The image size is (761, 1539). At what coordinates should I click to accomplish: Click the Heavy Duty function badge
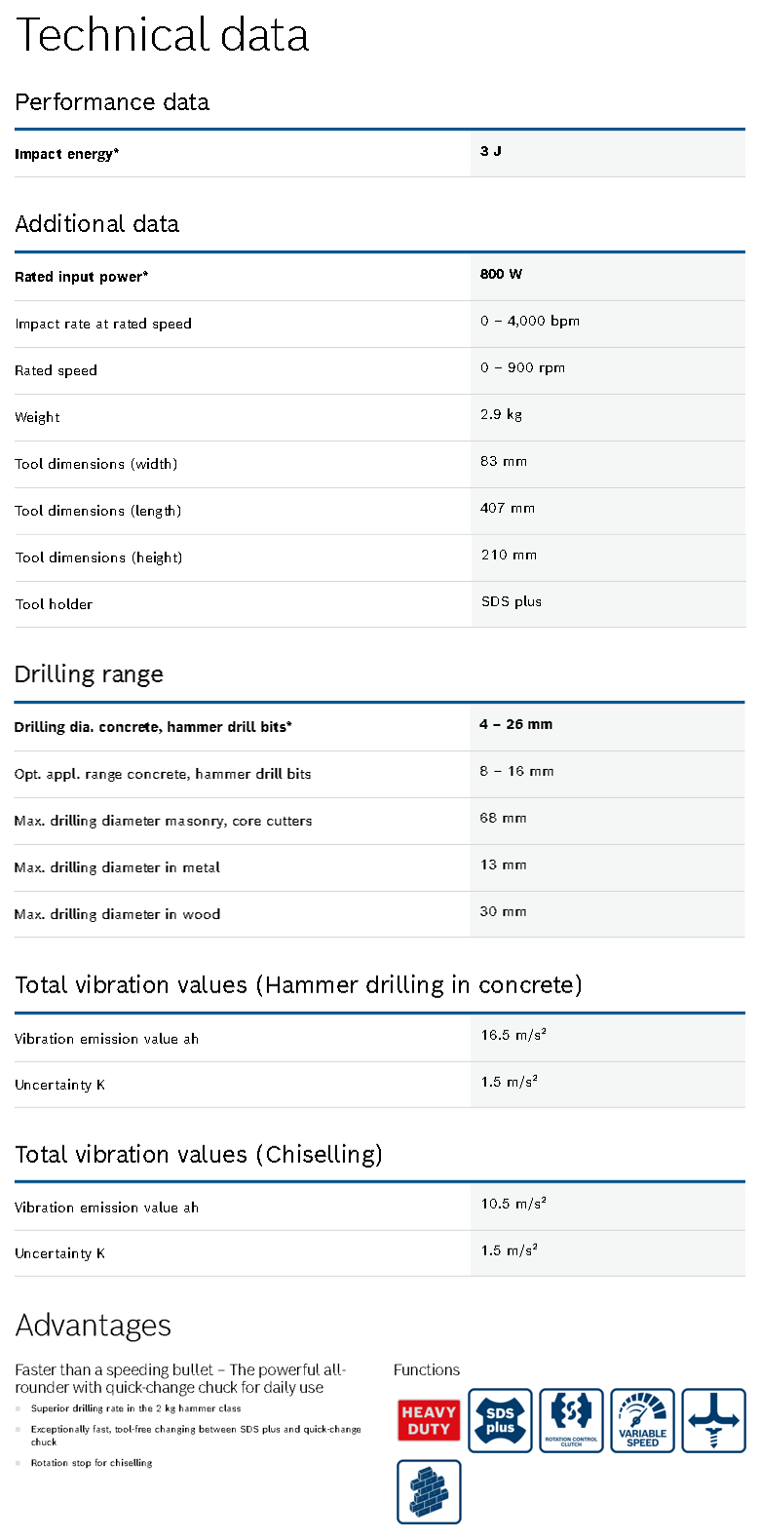click(x=428, y=1420)
